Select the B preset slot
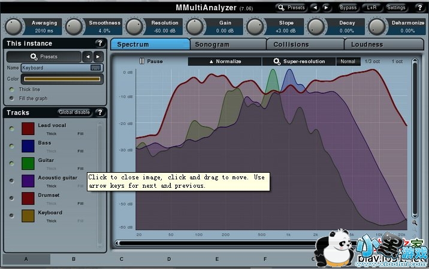The image size is (429, 269). [x=74, y=259]
